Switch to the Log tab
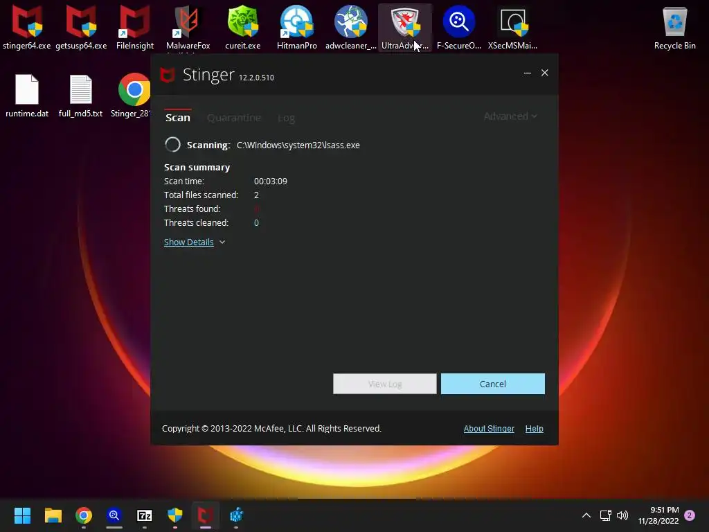709x532 pixels. 286,118
